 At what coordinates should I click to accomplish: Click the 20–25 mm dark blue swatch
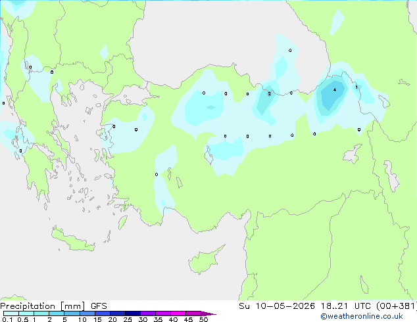click(117, 313)
